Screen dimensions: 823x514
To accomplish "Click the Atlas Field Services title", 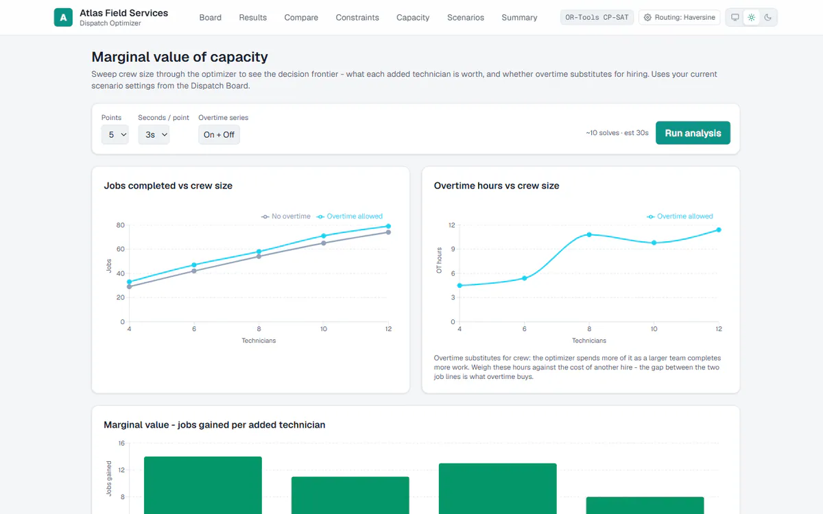I will point(123,12).
